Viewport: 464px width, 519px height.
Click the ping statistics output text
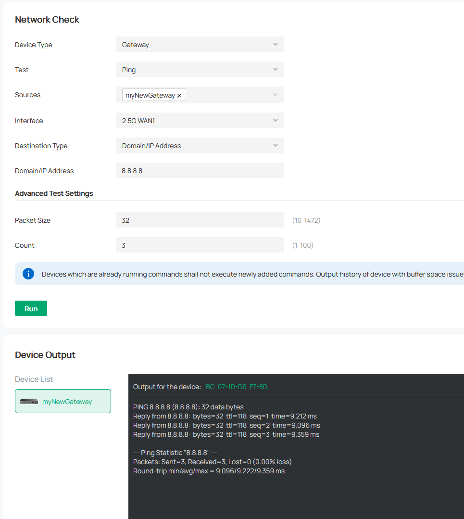point(212,462)
